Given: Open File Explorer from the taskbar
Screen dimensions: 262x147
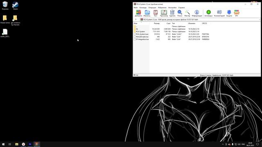Looking at the screenshot, I should tap(17, 144).
